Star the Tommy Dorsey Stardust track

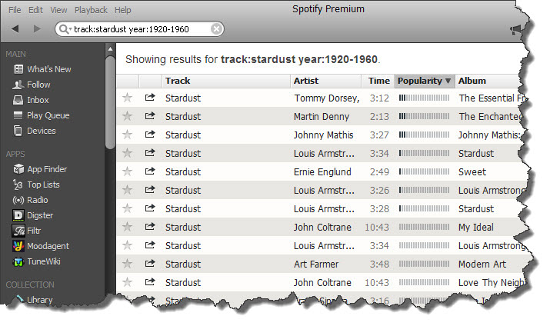[x=128, y=98]
